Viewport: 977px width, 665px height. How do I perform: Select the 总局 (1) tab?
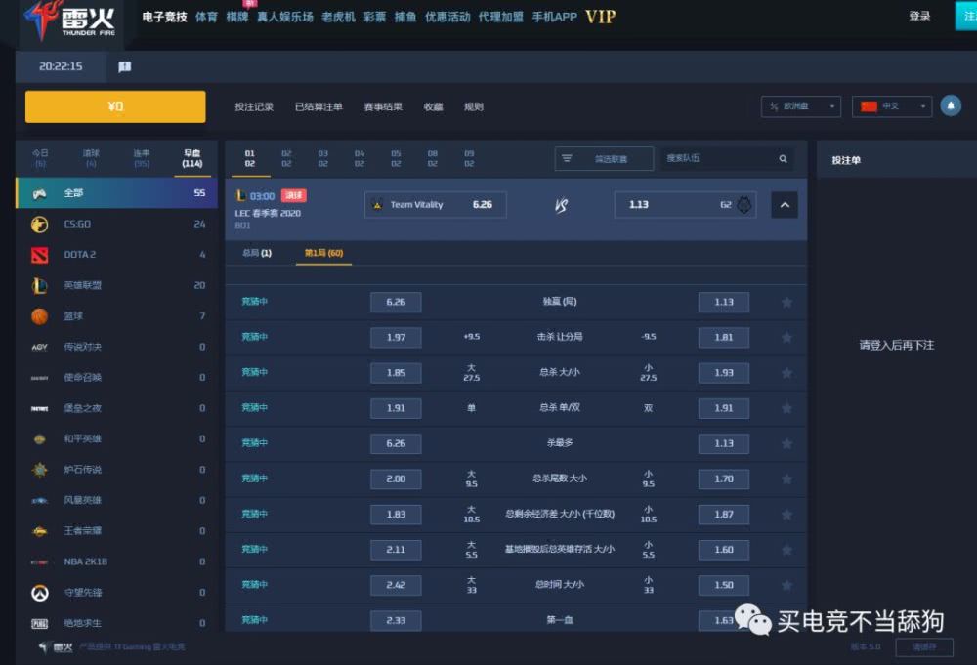pos(257,253)
